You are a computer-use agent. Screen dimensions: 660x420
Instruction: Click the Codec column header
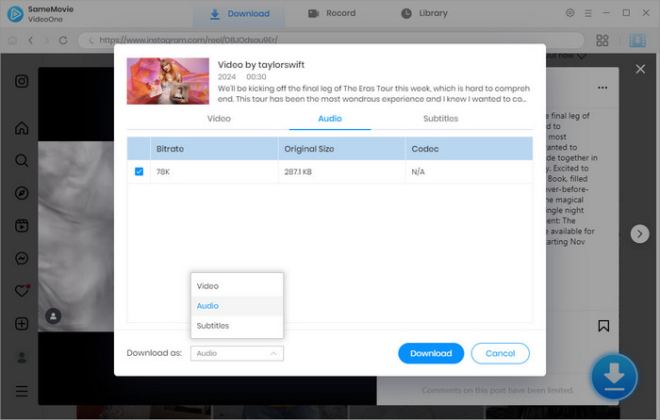[x=470, y=149]
